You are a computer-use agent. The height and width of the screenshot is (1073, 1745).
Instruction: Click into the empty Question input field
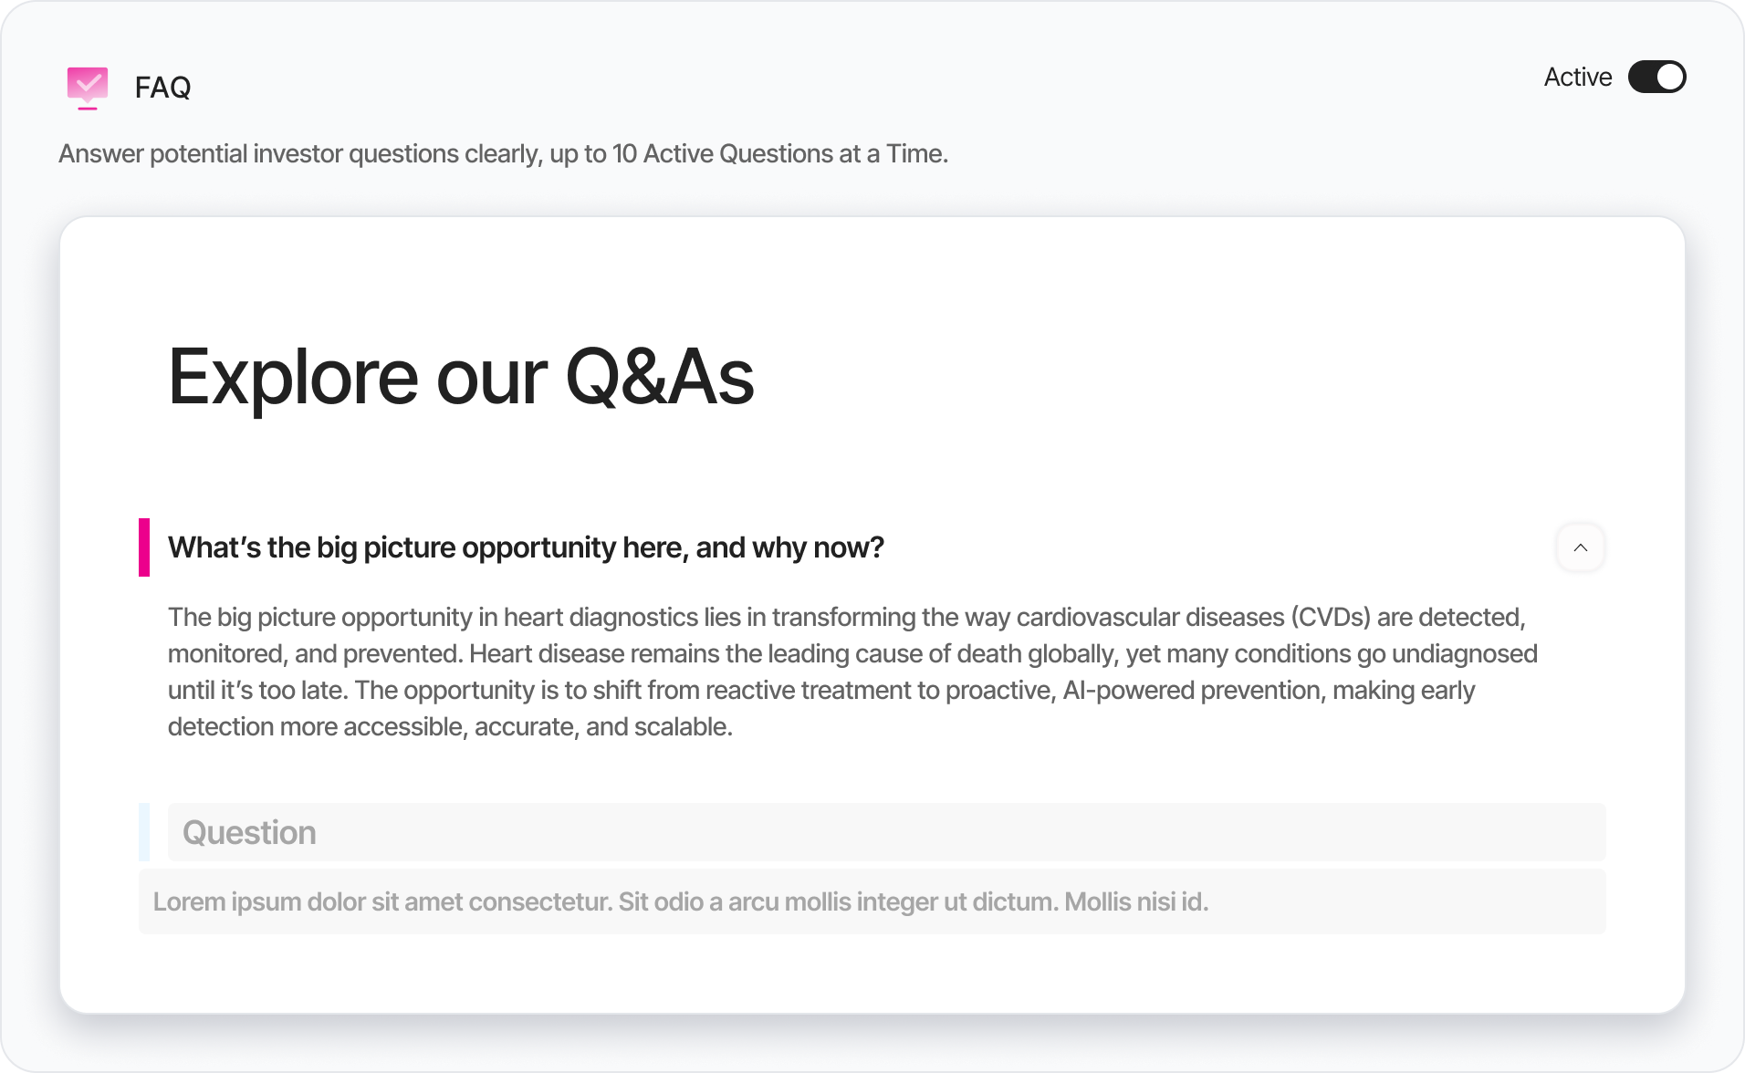click(887, 832)
